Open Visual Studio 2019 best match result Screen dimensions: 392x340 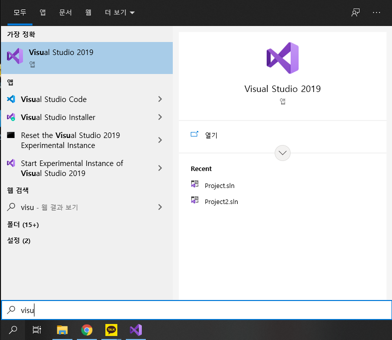click(x=87, y=58)
